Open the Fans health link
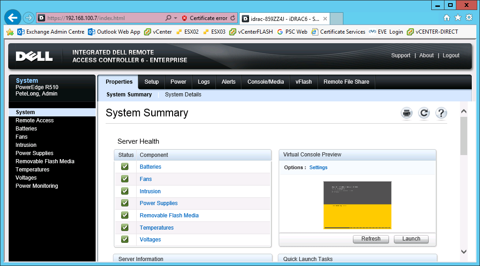This screenshot has width=480, height=266. [146, 179]
